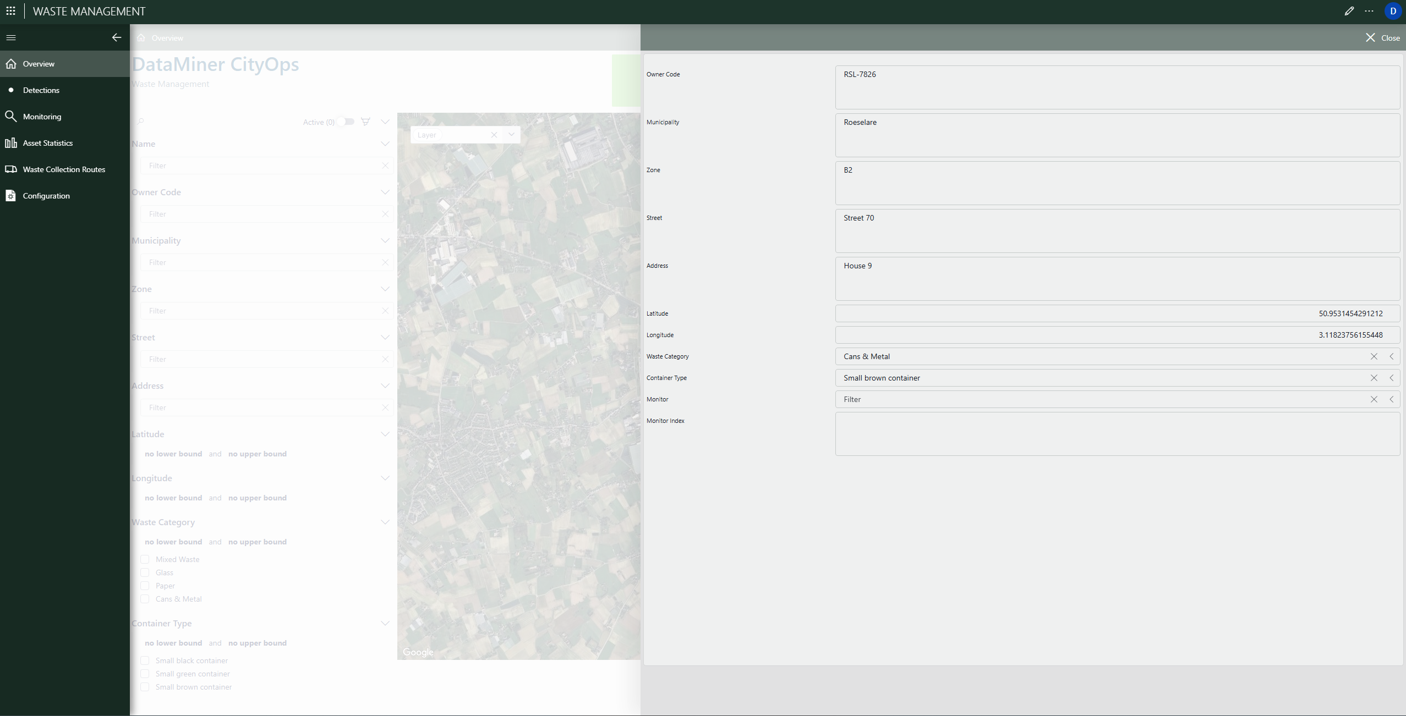This screenshot has height=716, width=1406.
Task: Click the user avatar D icon
Action: [1393, 11]
